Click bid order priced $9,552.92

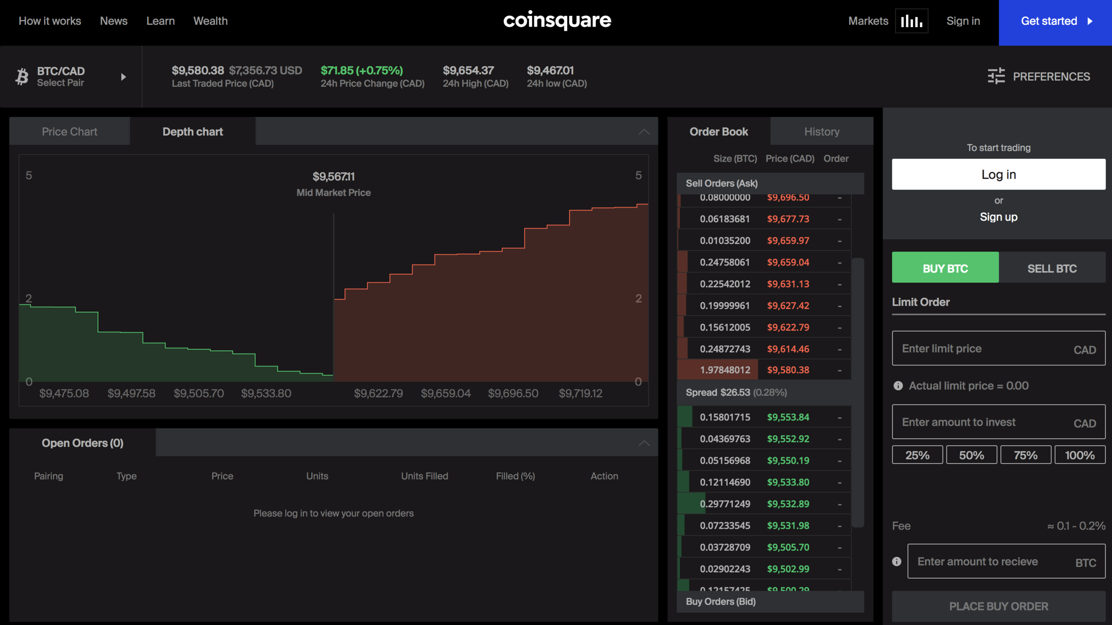764,439
